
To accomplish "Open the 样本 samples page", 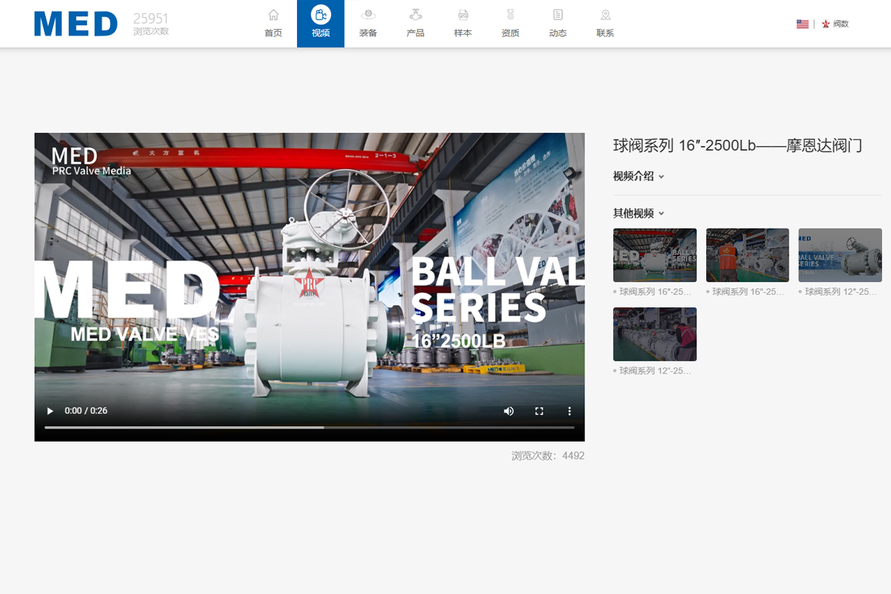I will pos(463,16).
